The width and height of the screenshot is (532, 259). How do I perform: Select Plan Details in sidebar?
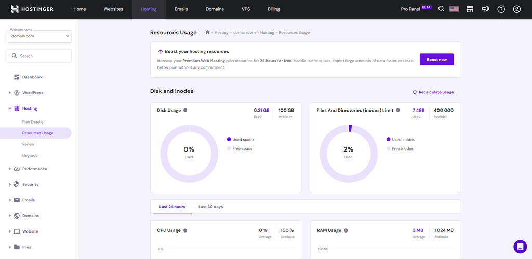pos(33,121)
